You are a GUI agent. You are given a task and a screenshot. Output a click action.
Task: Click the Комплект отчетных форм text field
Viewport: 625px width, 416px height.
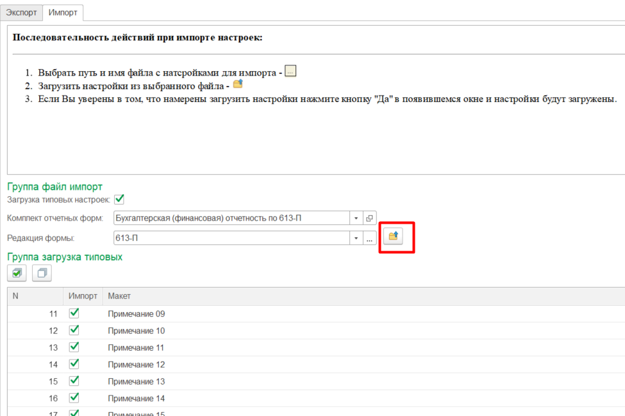click(x=231, y=218)
